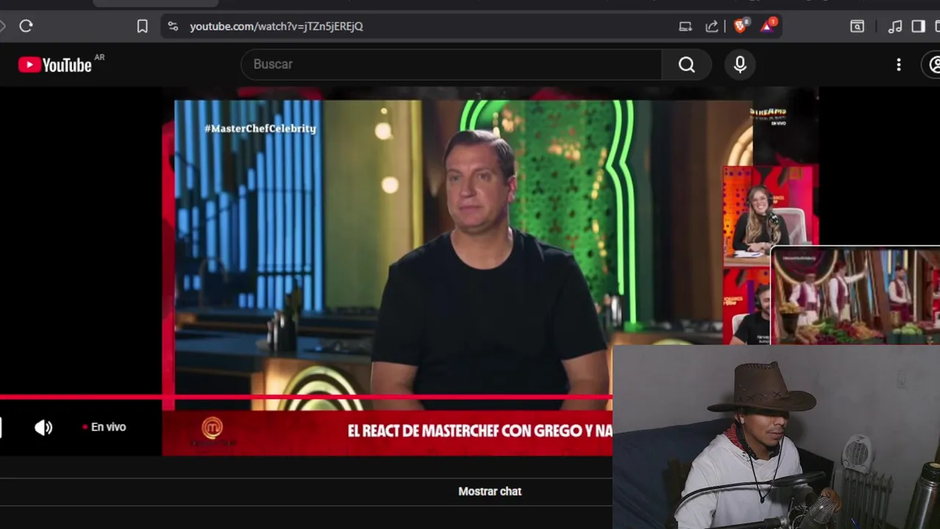Run search with the magnifying glass button
The width and height of the screenshot is (940, 529).
[x=687, y=65]
